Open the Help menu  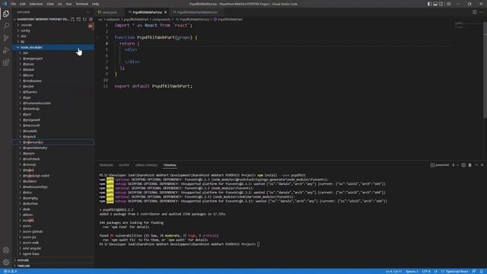click(x=95, y=4)
